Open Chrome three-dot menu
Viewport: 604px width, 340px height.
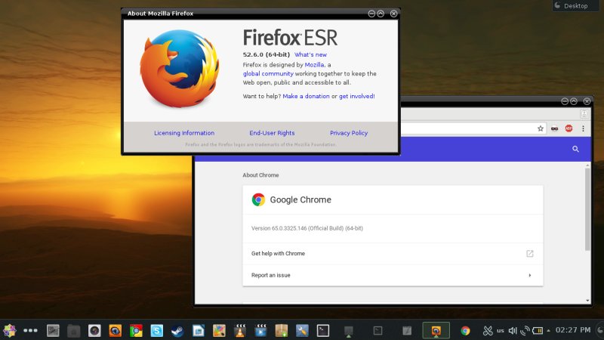click(x=583, y=128)
